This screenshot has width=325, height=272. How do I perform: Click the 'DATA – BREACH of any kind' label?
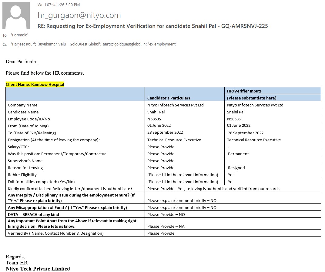[33, 214]
